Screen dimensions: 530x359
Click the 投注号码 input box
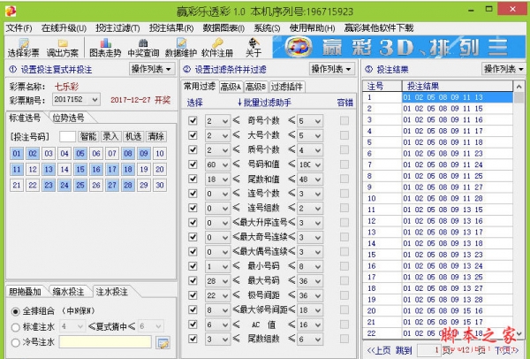click(67, 136)
